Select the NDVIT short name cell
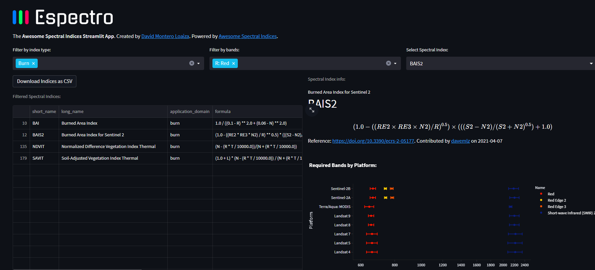 [44, 147]
